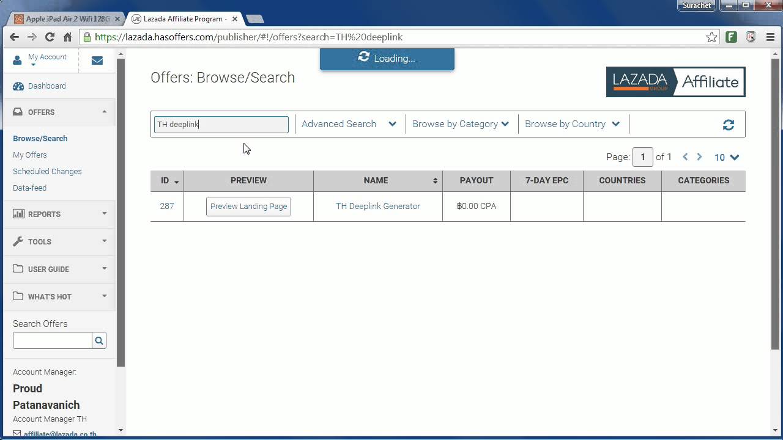Click the red shield extension icon
The width and height of the screenshot is (783, 440).
751,37
